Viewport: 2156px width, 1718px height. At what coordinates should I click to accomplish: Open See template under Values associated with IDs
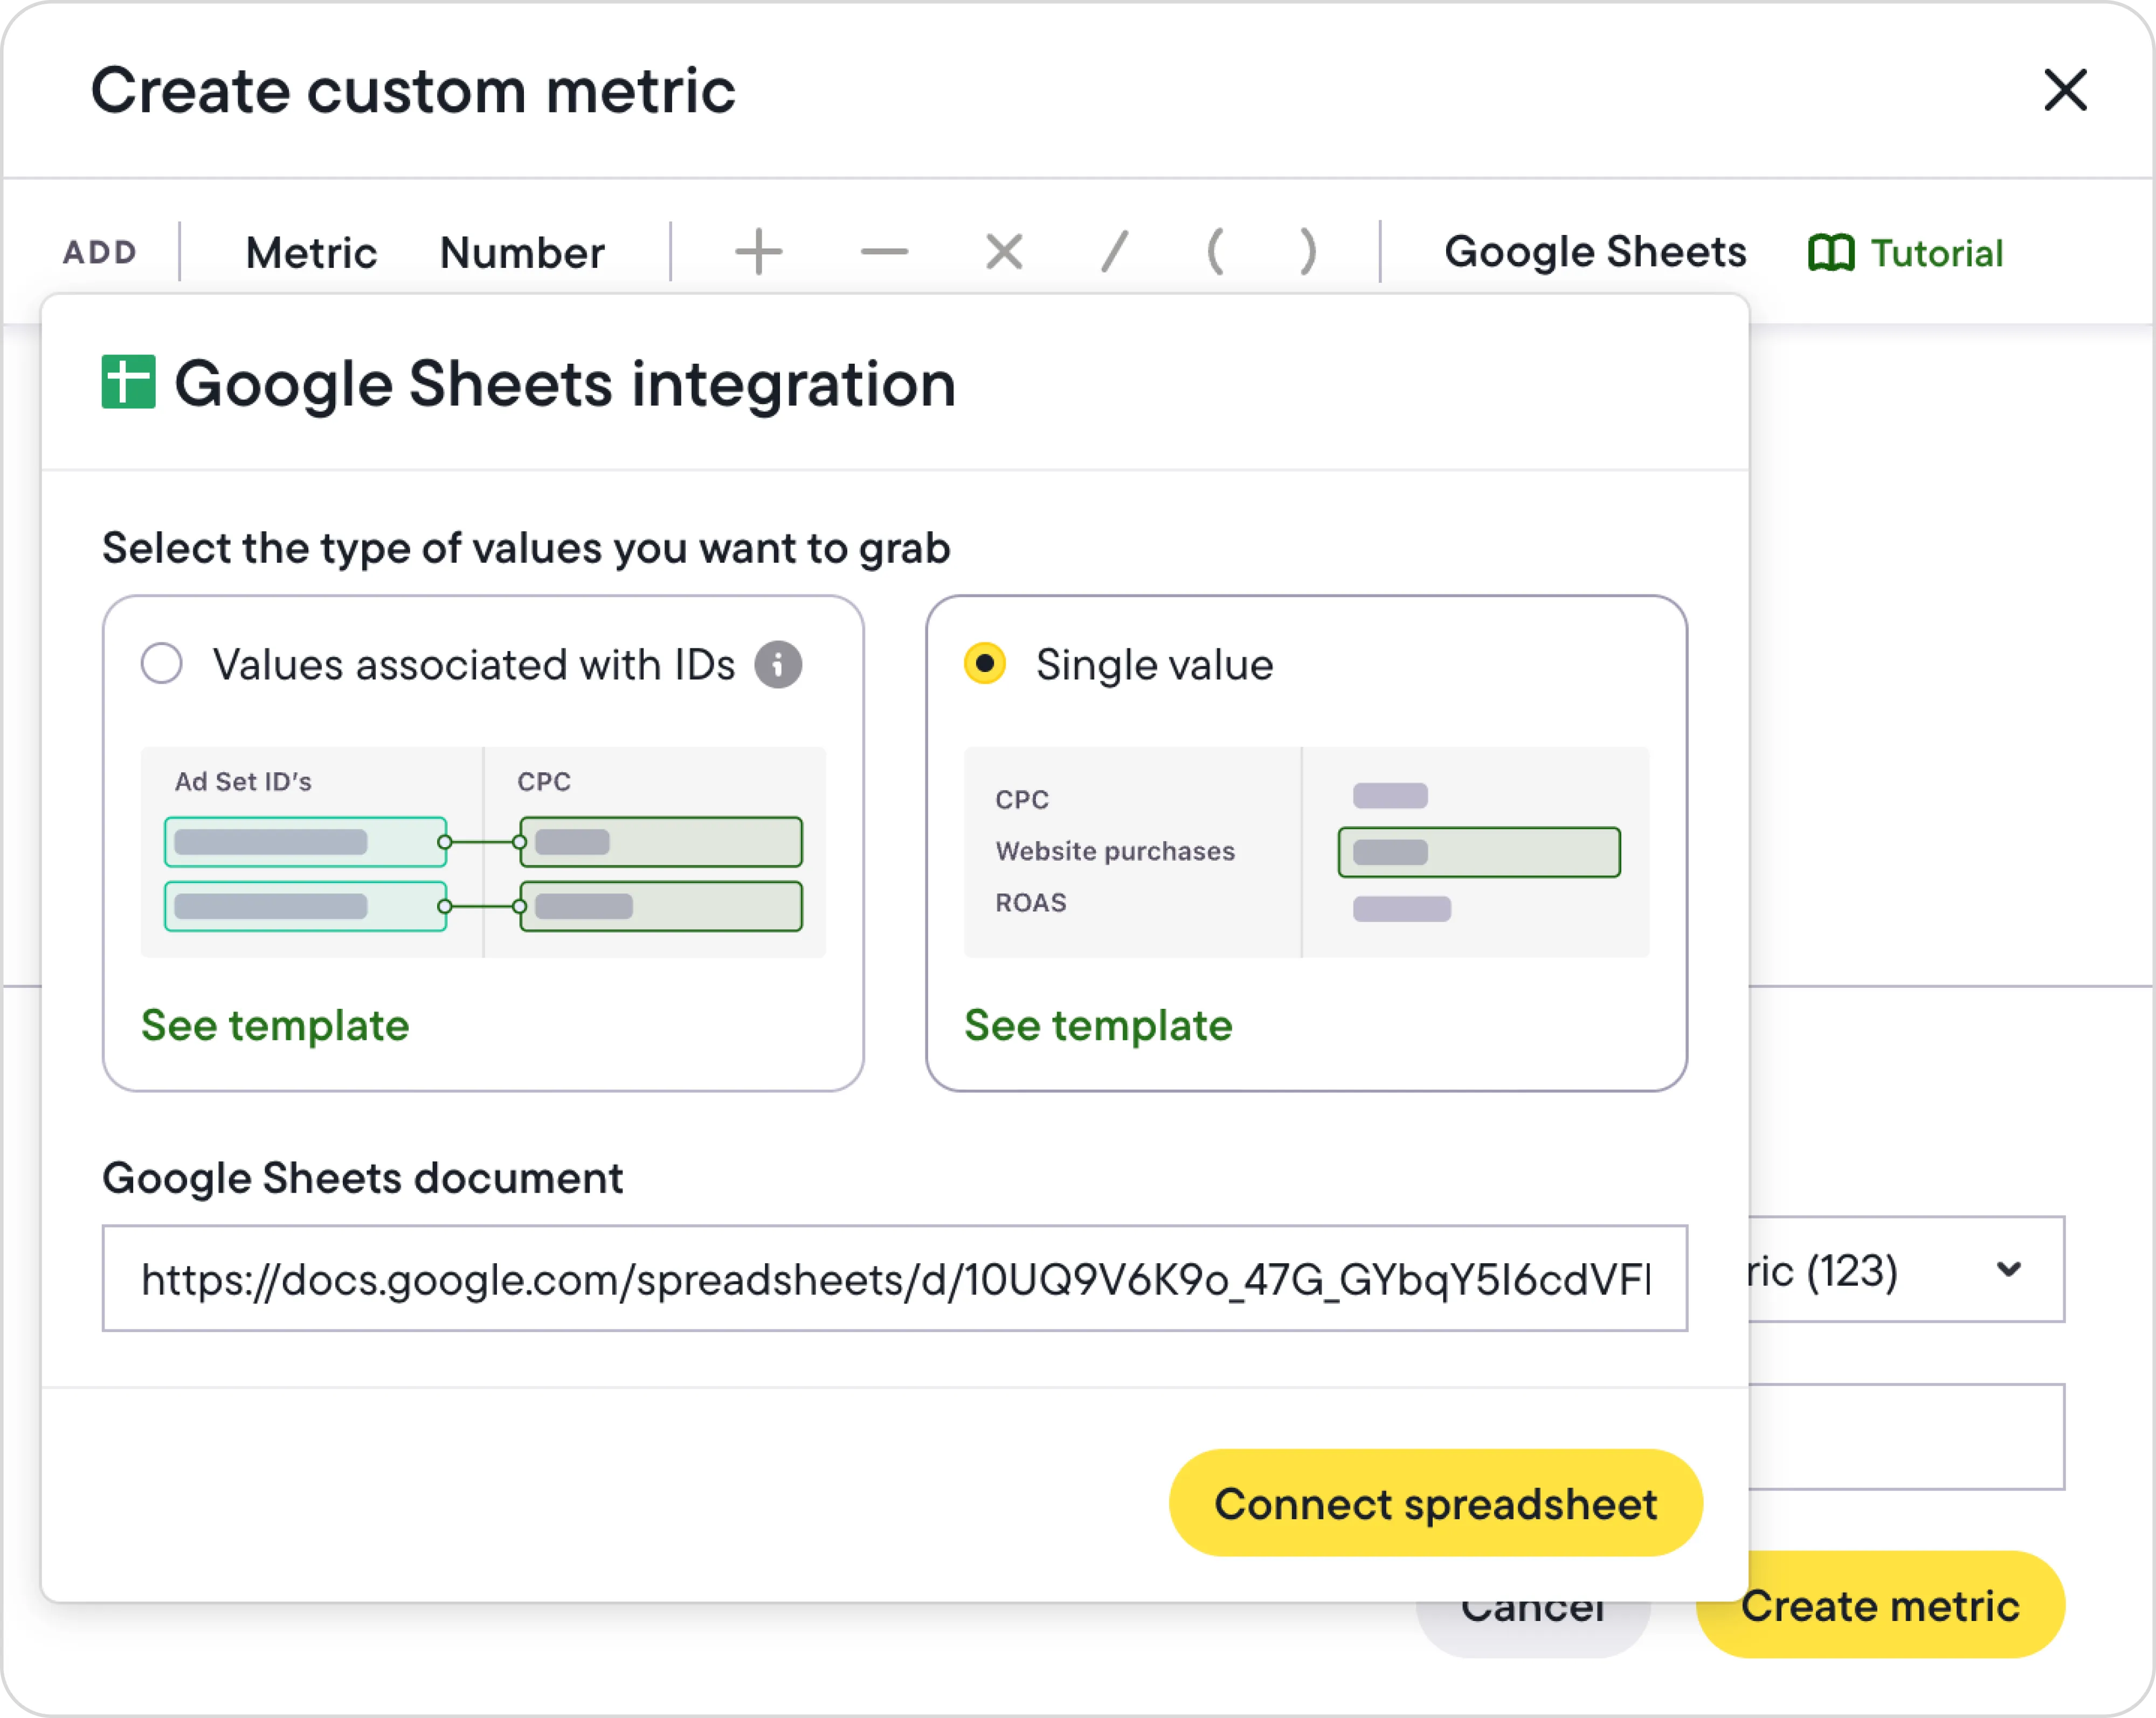click(275, 1026)
